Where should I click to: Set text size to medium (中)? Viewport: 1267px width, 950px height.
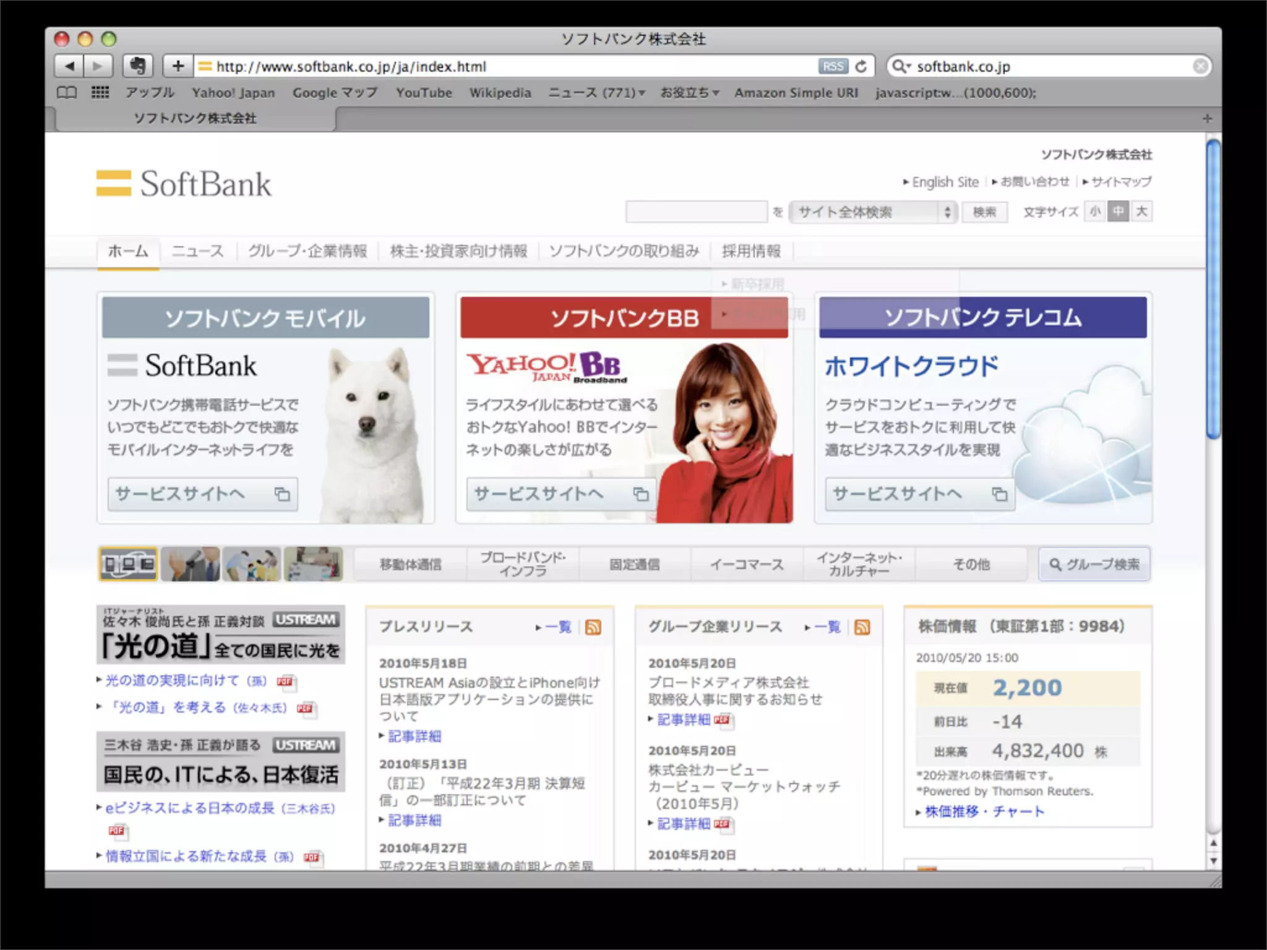1118,212
